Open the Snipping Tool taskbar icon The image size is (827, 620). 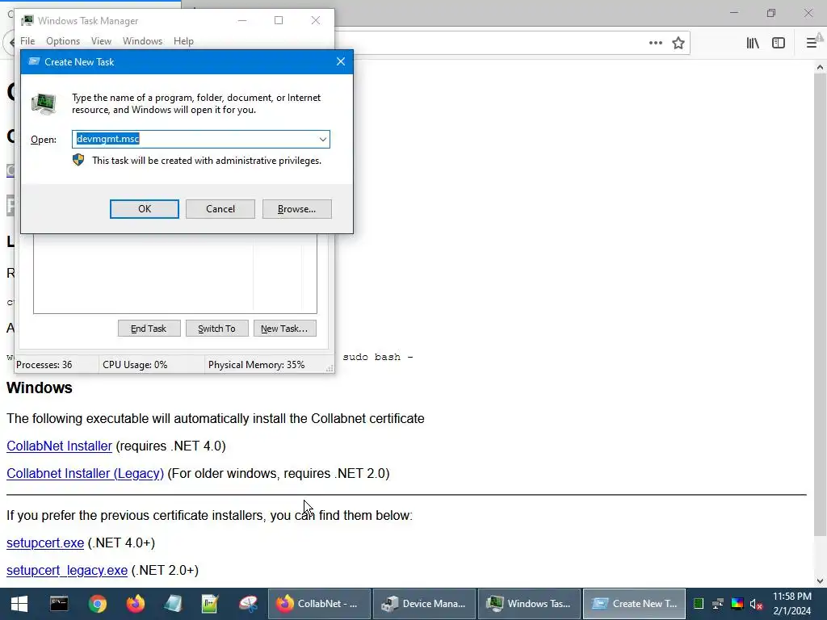click(248, 604)
